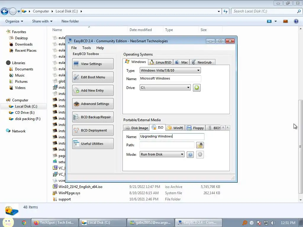
Task: Open the EasyBCD Tools menu
Action: click(x=86, y=48)
